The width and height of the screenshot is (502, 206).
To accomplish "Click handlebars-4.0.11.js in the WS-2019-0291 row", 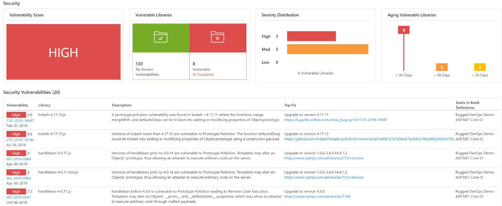I will tap(54, 191).
